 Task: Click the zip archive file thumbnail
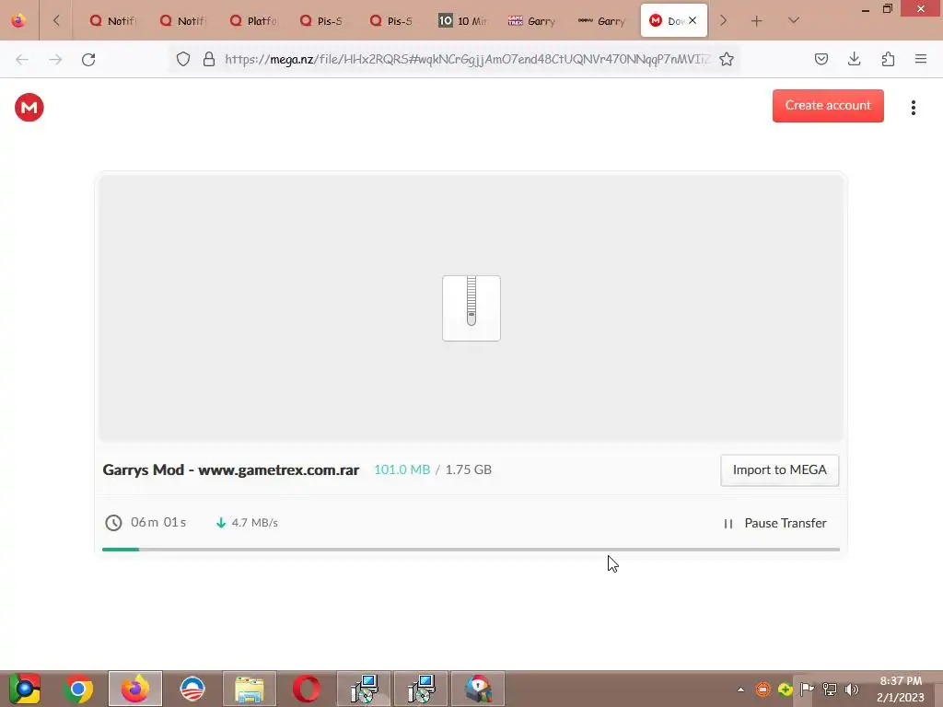pyautogui.click(x=471, y=307)
